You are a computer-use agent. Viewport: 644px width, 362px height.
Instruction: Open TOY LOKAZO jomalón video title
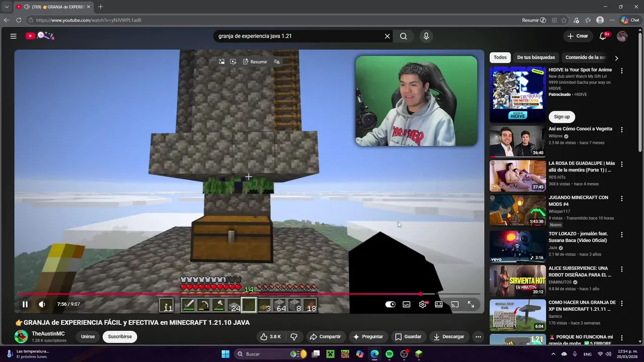(x=579, y=237)
